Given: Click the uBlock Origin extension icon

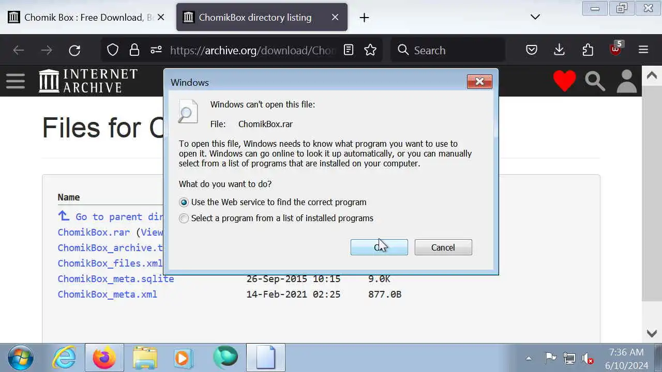Looking at the screenshot, I should pyautogui.click(x=615, y=50).
